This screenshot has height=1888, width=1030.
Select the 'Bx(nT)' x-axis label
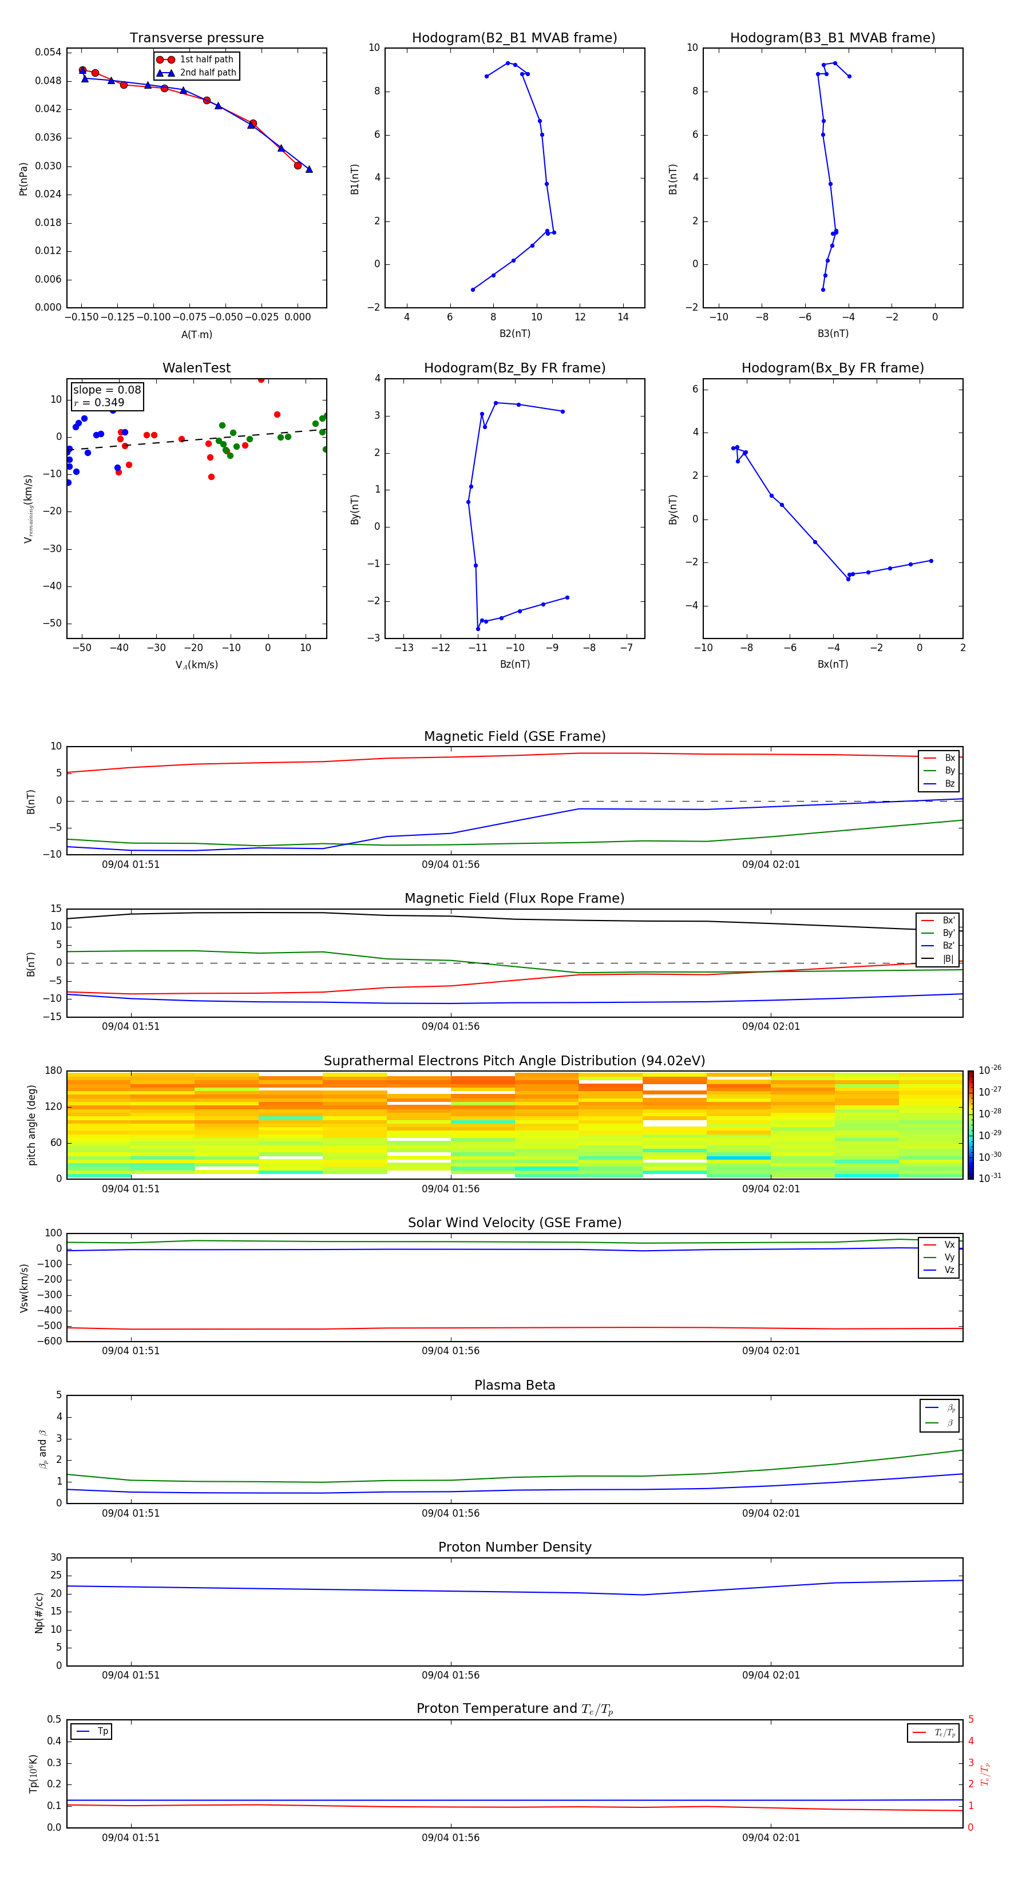833,664
